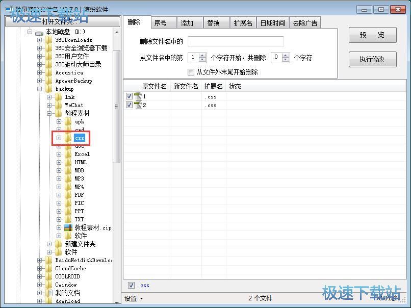Click the CSS file icon for file 1
Image resolution: width=411 pixels, height=308 pixels.
[138, 96]
